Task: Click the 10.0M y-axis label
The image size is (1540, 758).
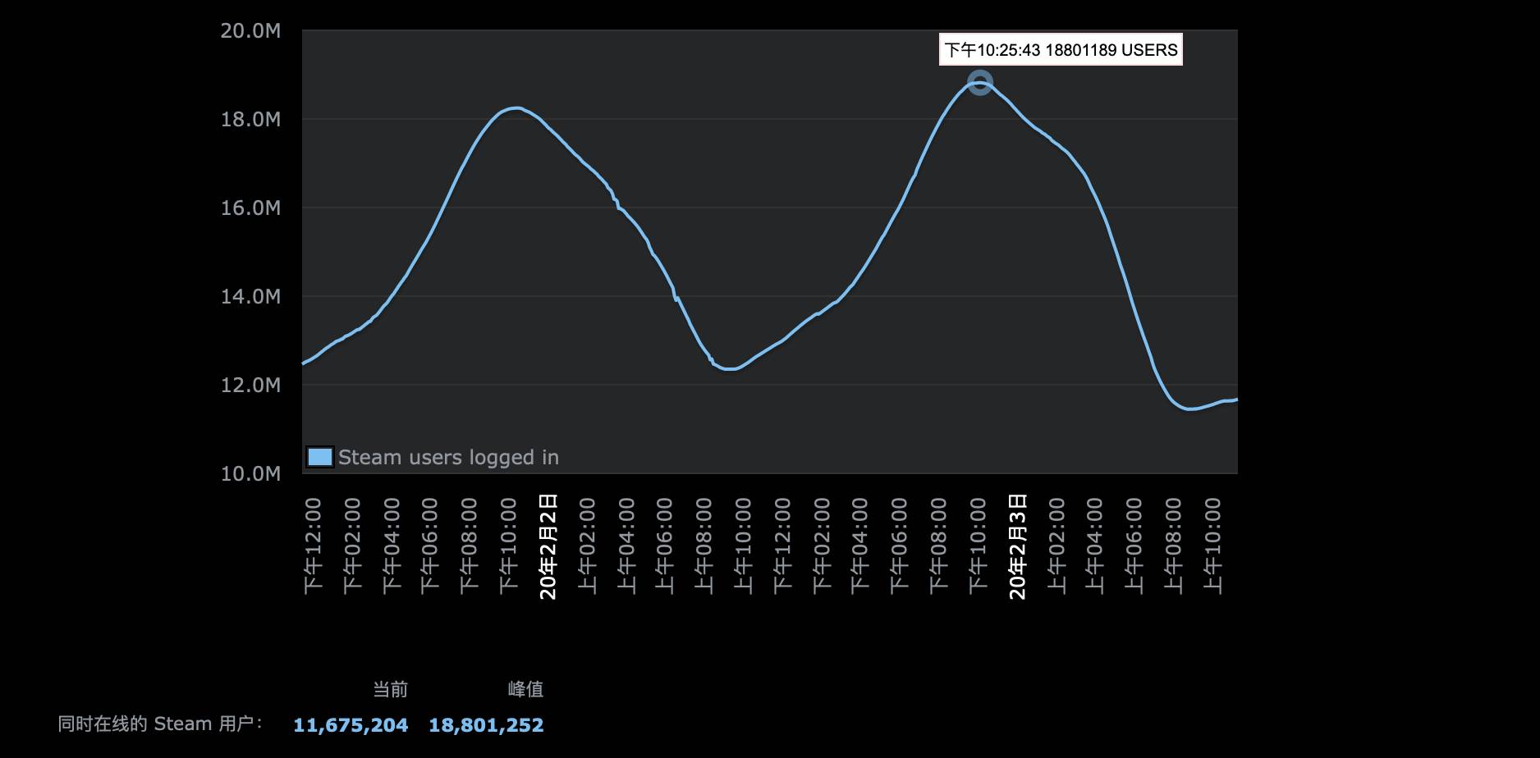Action: click(250, 474)
